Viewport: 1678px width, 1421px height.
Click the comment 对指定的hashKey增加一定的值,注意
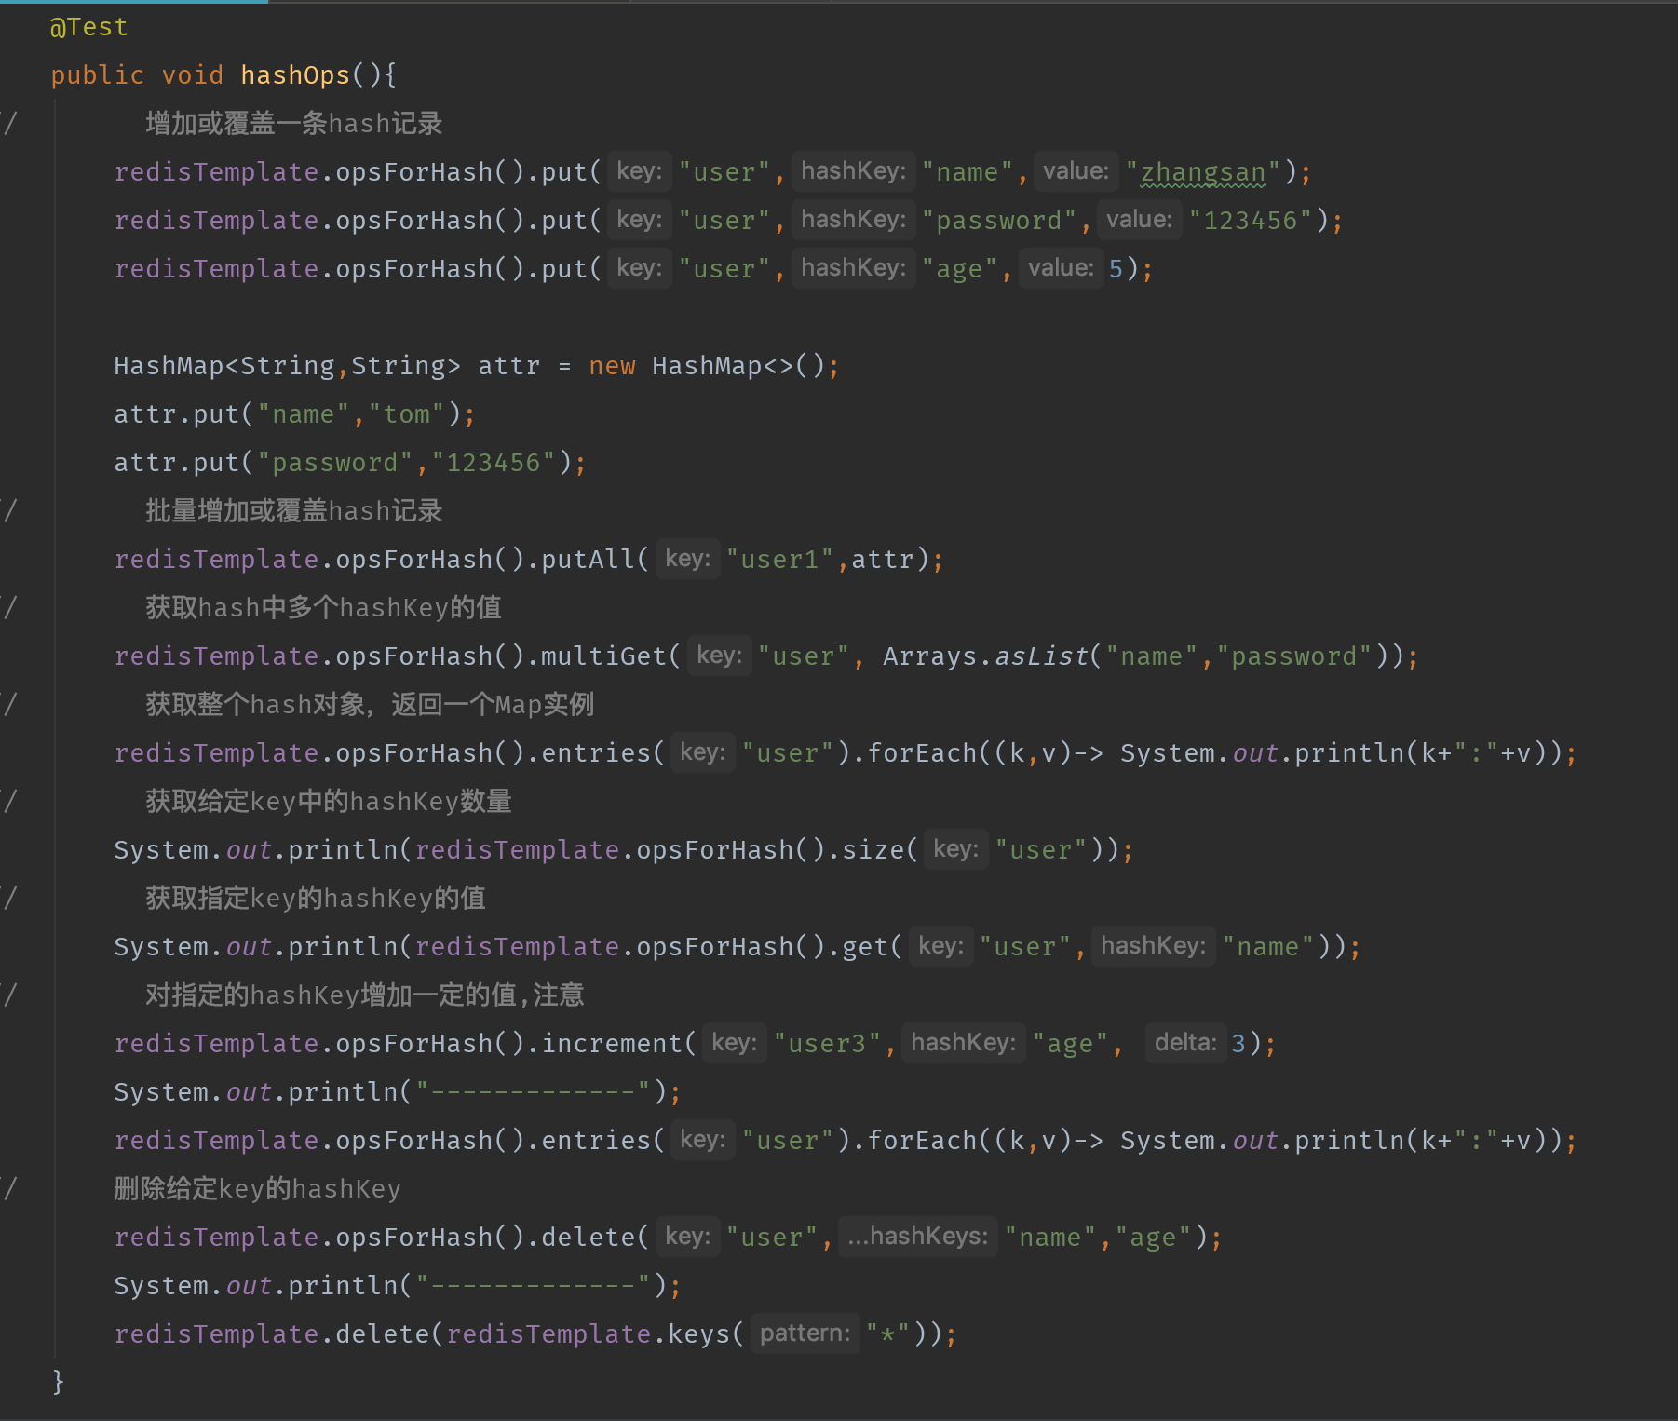(x=365, y=995)
